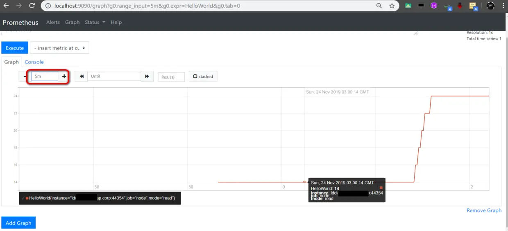508x231 pixels.
Task: Open site info icon in address bar
Action: pos(48,6)
